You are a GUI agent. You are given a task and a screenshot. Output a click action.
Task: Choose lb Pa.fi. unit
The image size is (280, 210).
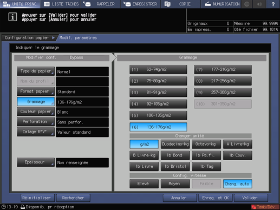[206, 155]
